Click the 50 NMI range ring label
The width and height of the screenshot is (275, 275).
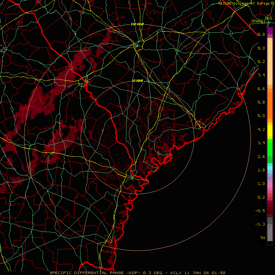pyautogui.click(x=137, y=81)
